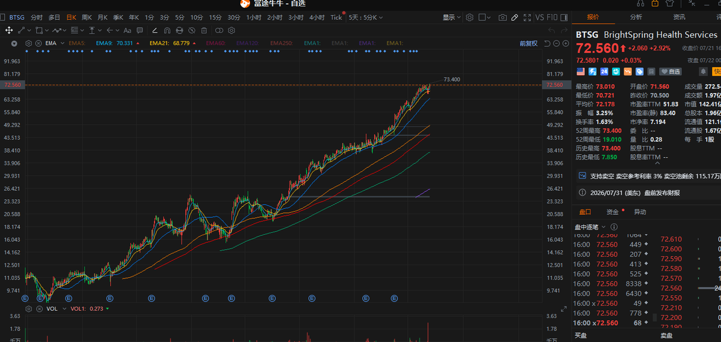Open the 5天:5分K multi-day dropdown
This screenshot has width=721, height=342.
point(365,17)
